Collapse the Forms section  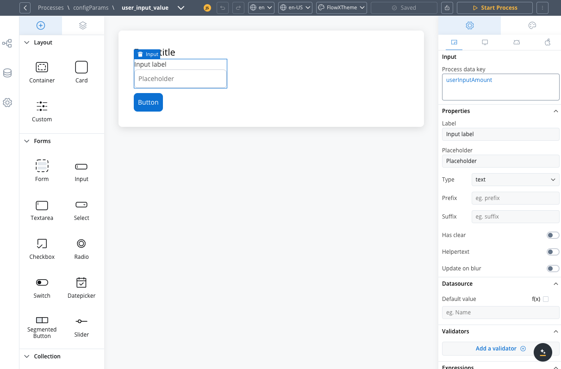click(27, 141)
